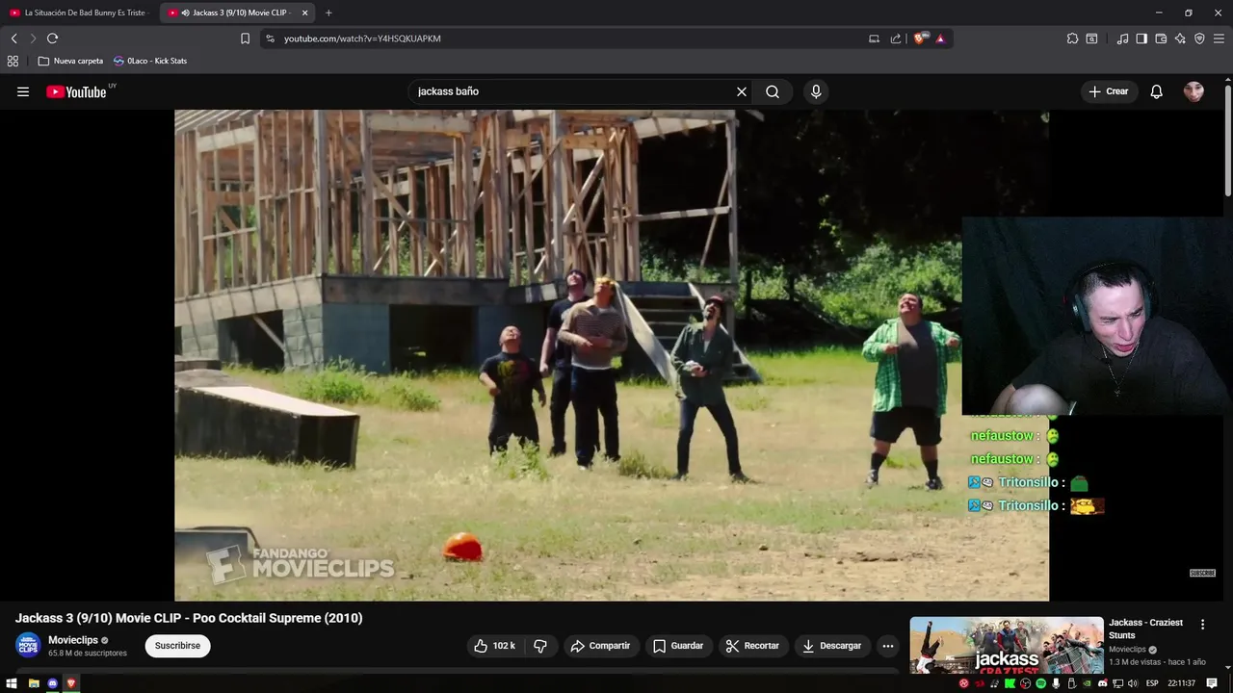
Task: Close the Jackass 3 tab
Action: click(x=304, y=13)
